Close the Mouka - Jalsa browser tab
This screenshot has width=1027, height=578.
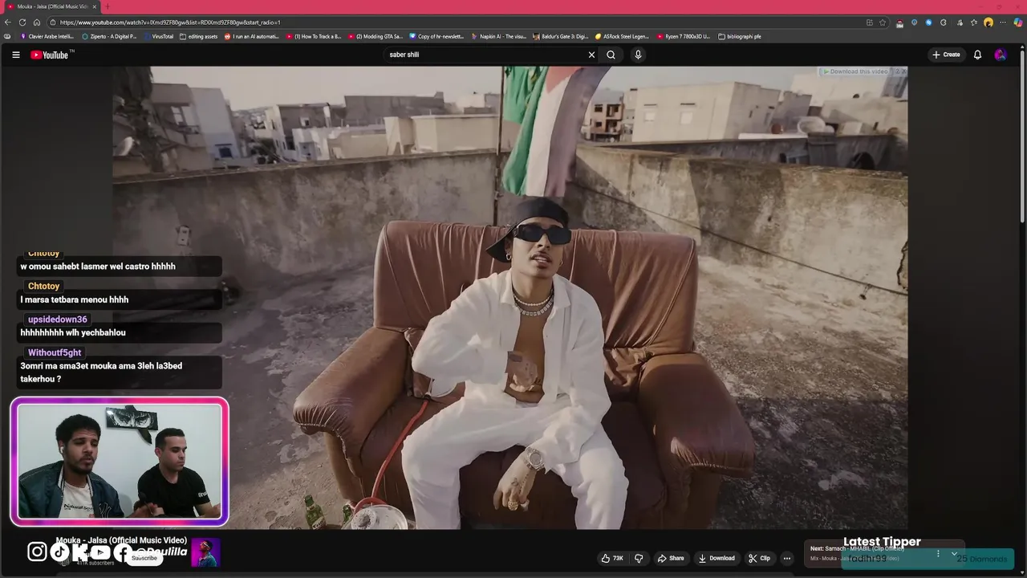point(95,6)
